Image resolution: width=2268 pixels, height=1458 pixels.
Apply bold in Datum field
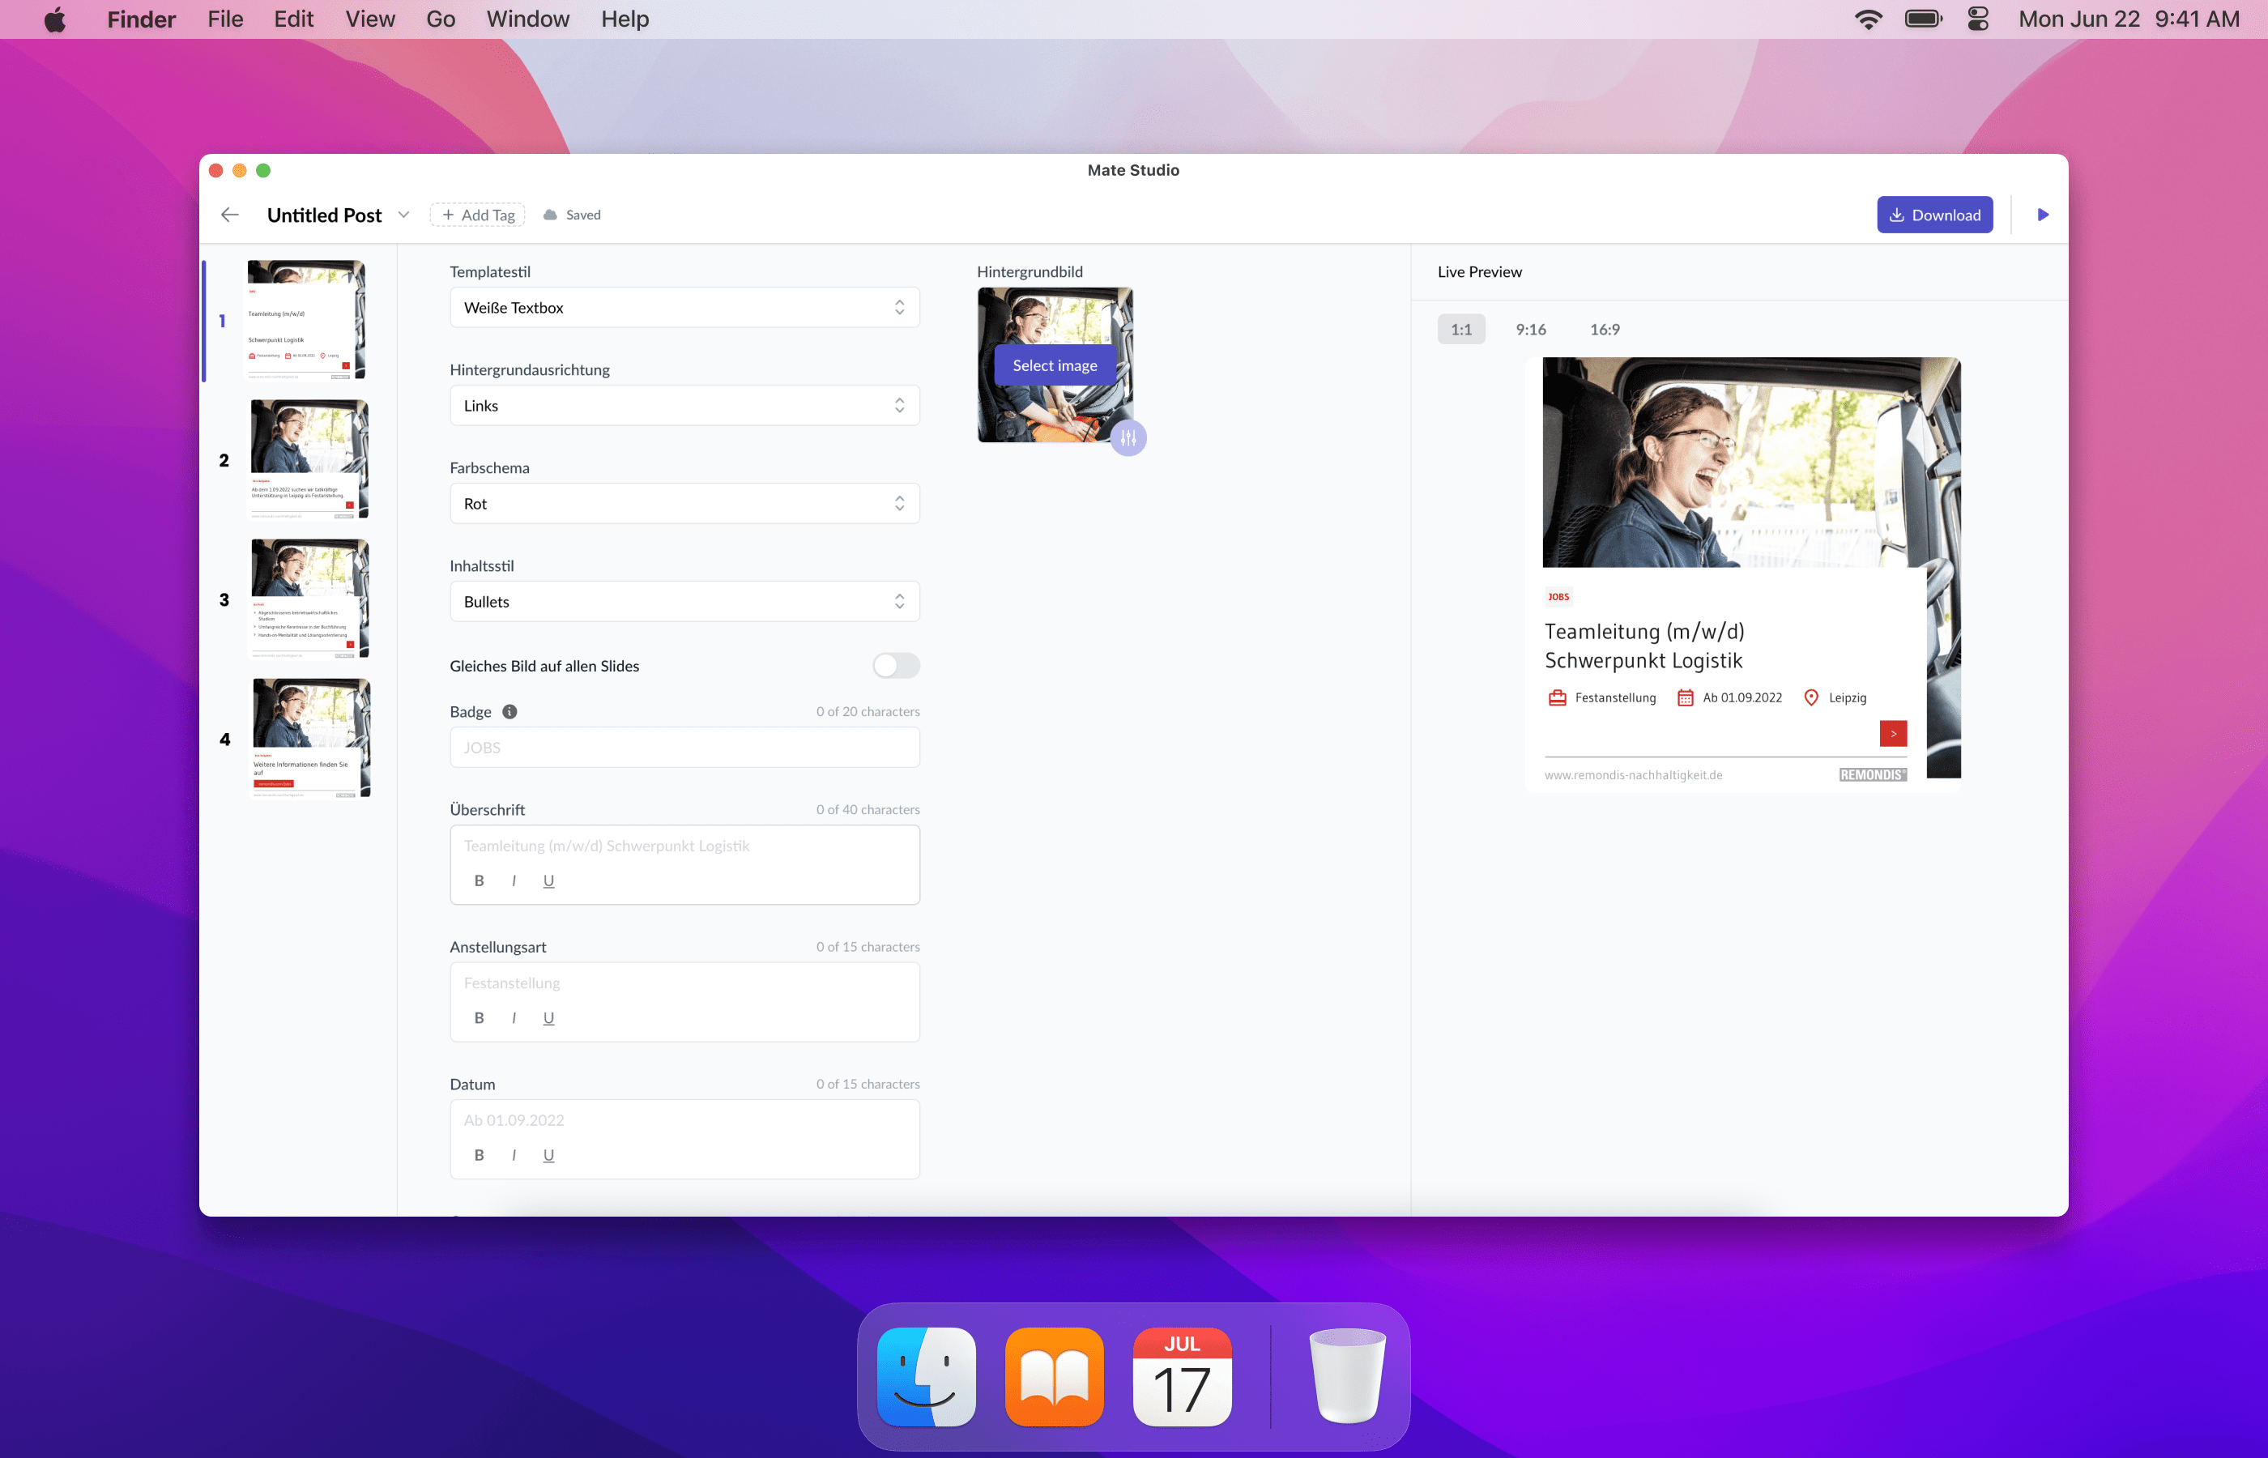479,1155
